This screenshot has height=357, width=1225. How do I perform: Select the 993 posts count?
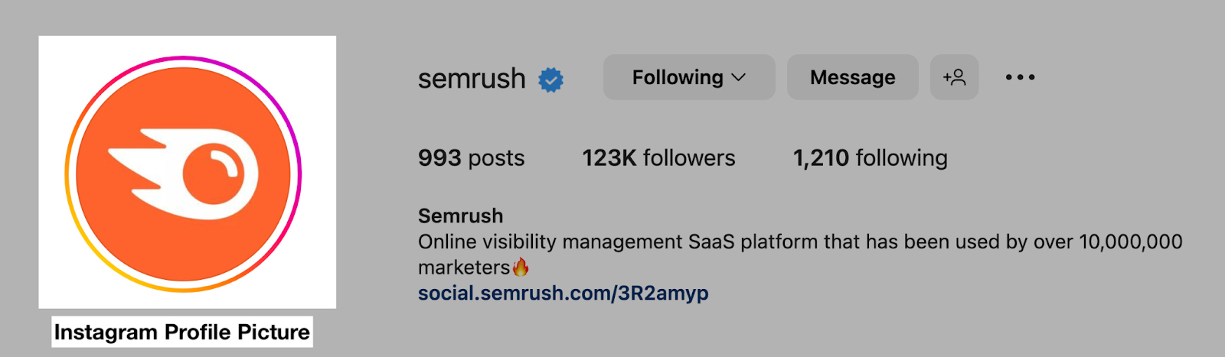pyautogui.click(x=471, y=158)
